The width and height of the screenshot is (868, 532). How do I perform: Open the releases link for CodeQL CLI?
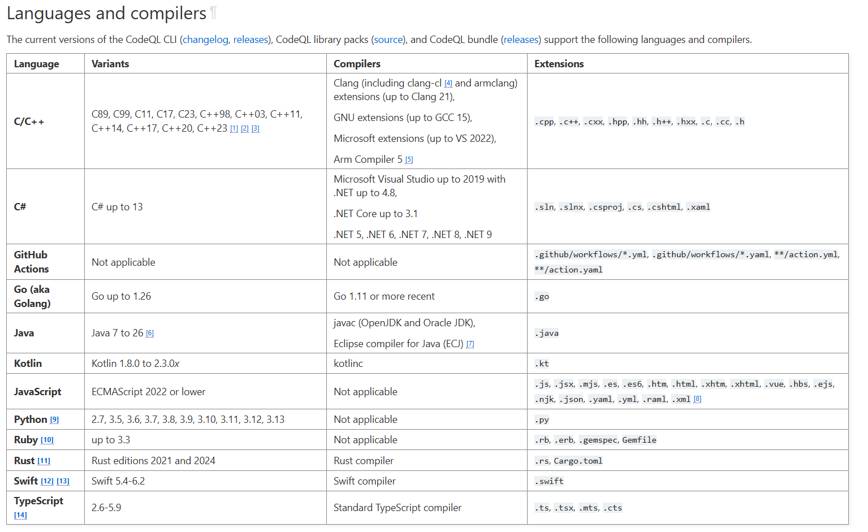coord(251,40)
